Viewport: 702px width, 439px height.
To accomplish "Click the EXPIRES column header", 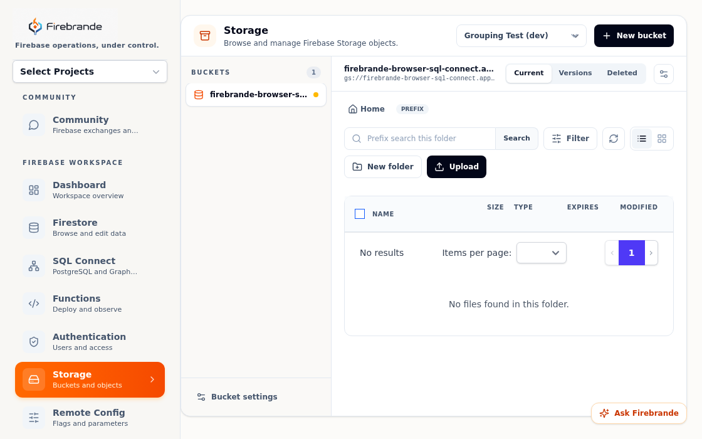I will [582, 207].
